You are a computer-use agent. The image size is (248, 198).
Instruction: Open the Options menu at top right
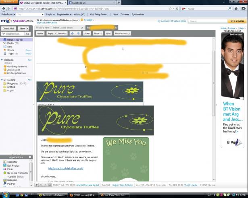click(233, 28)
